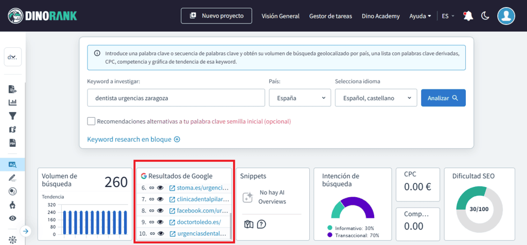Click the local map snippet icon
The width and height of the screenshot is (527, 245).
click(x=249, y=224)
